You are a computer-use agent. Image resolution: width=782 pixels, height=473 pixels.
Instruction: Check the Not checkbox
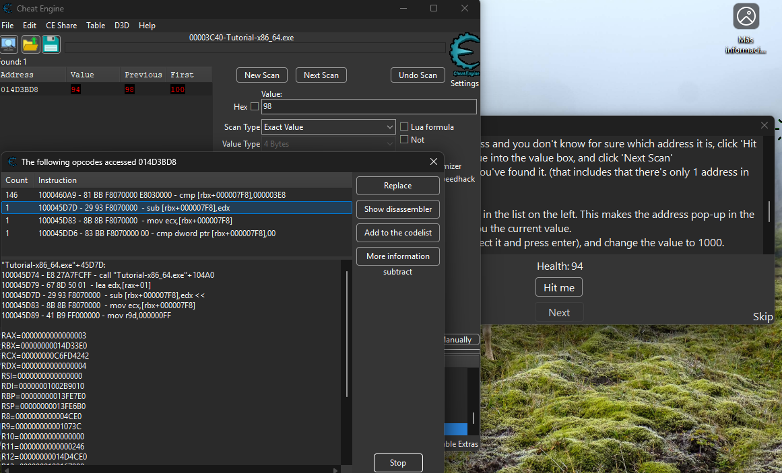pyautogui.click(x=404, y=139)
